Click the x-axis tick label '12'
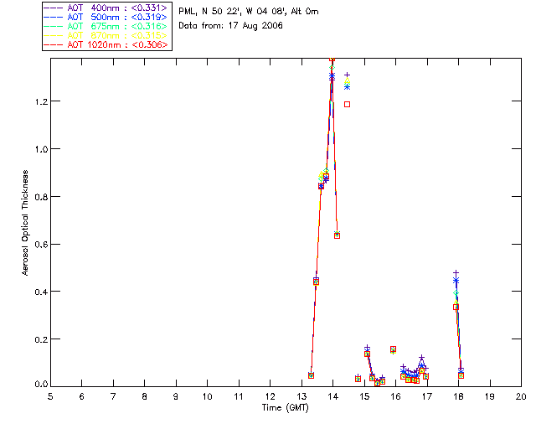This screenshot has height=429, width=536. click(270, 397)
